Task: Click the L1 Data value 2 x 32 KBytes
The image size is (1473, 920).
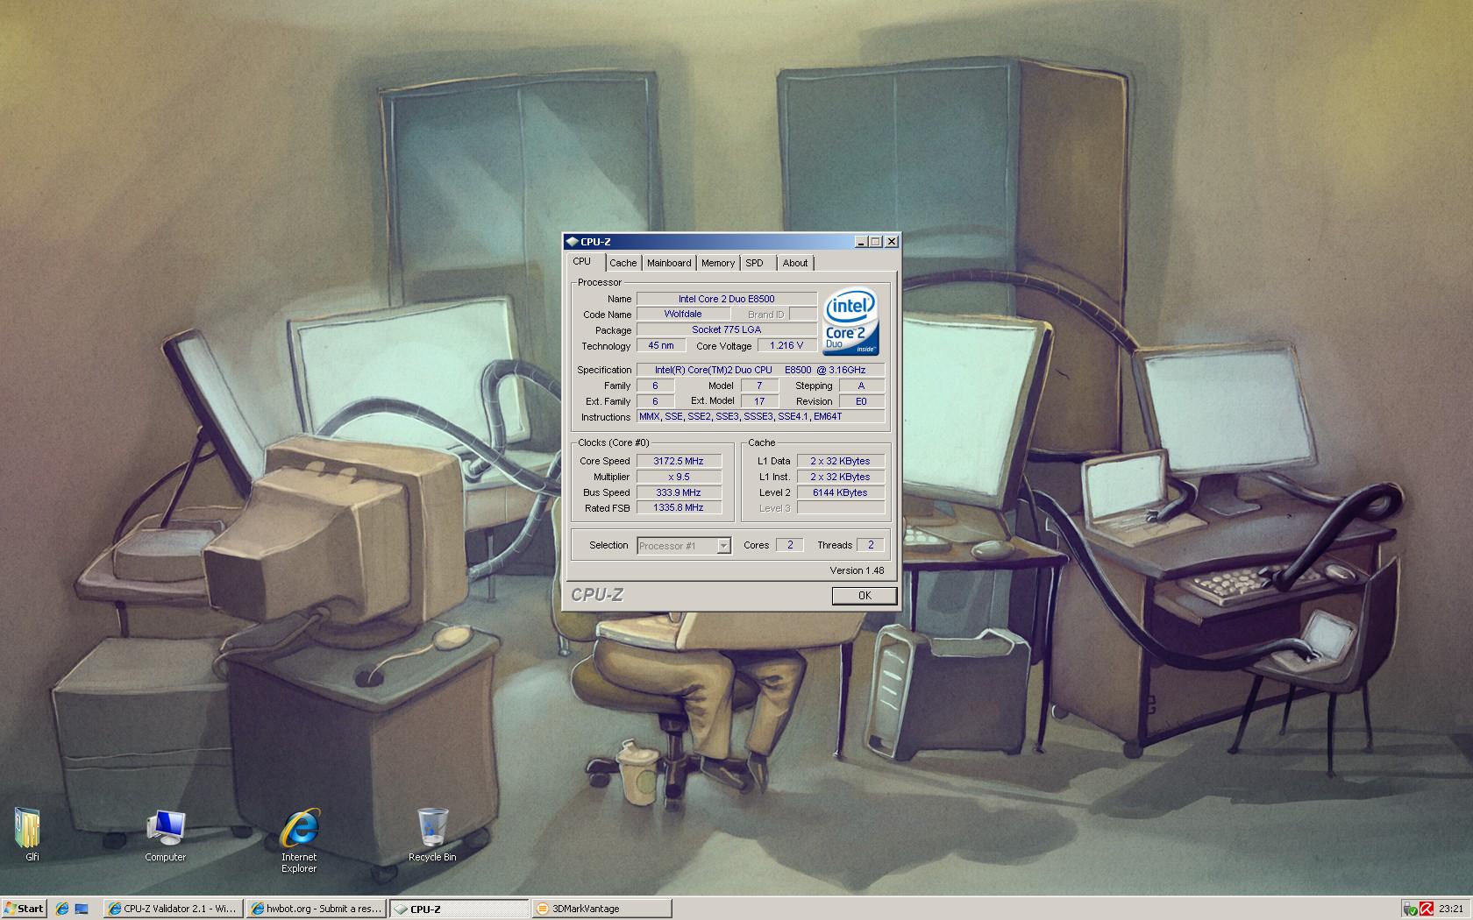Action: pyautogui.click(x=840, y=461)
